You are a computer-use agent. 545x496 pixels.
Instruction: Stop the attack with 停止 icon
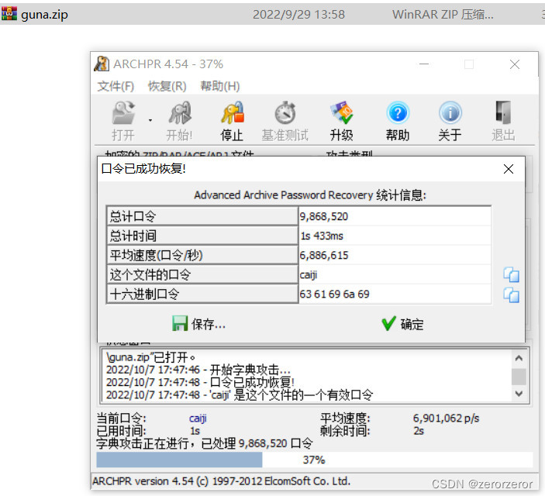click(232, 120)
